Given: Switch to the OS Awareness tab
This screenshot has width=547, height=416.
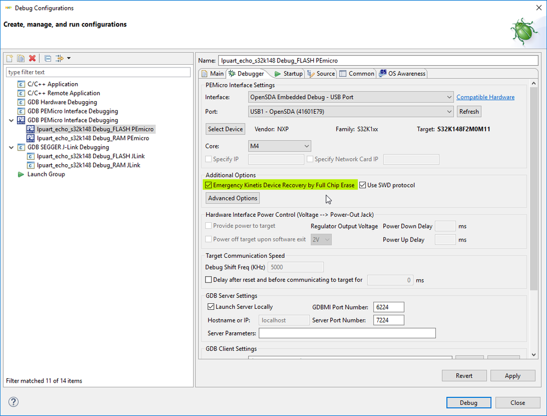Looking at the screenshot, I should (402, 73).
